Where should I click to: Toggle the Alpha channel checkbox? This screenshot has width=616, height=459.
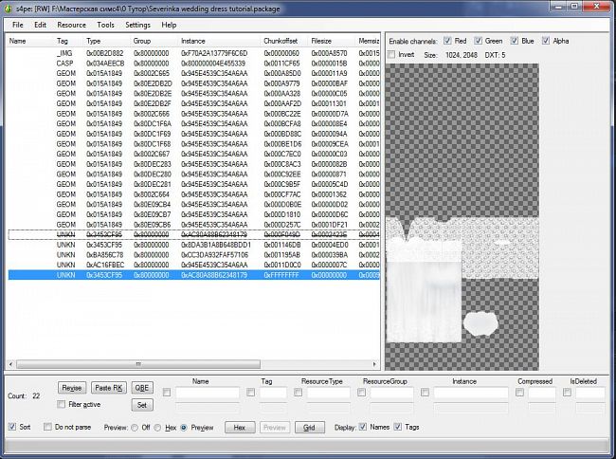point(546,42)
